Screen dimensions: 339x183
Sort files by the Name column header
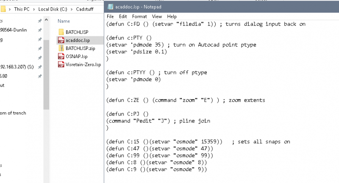[x=64, y=21]
